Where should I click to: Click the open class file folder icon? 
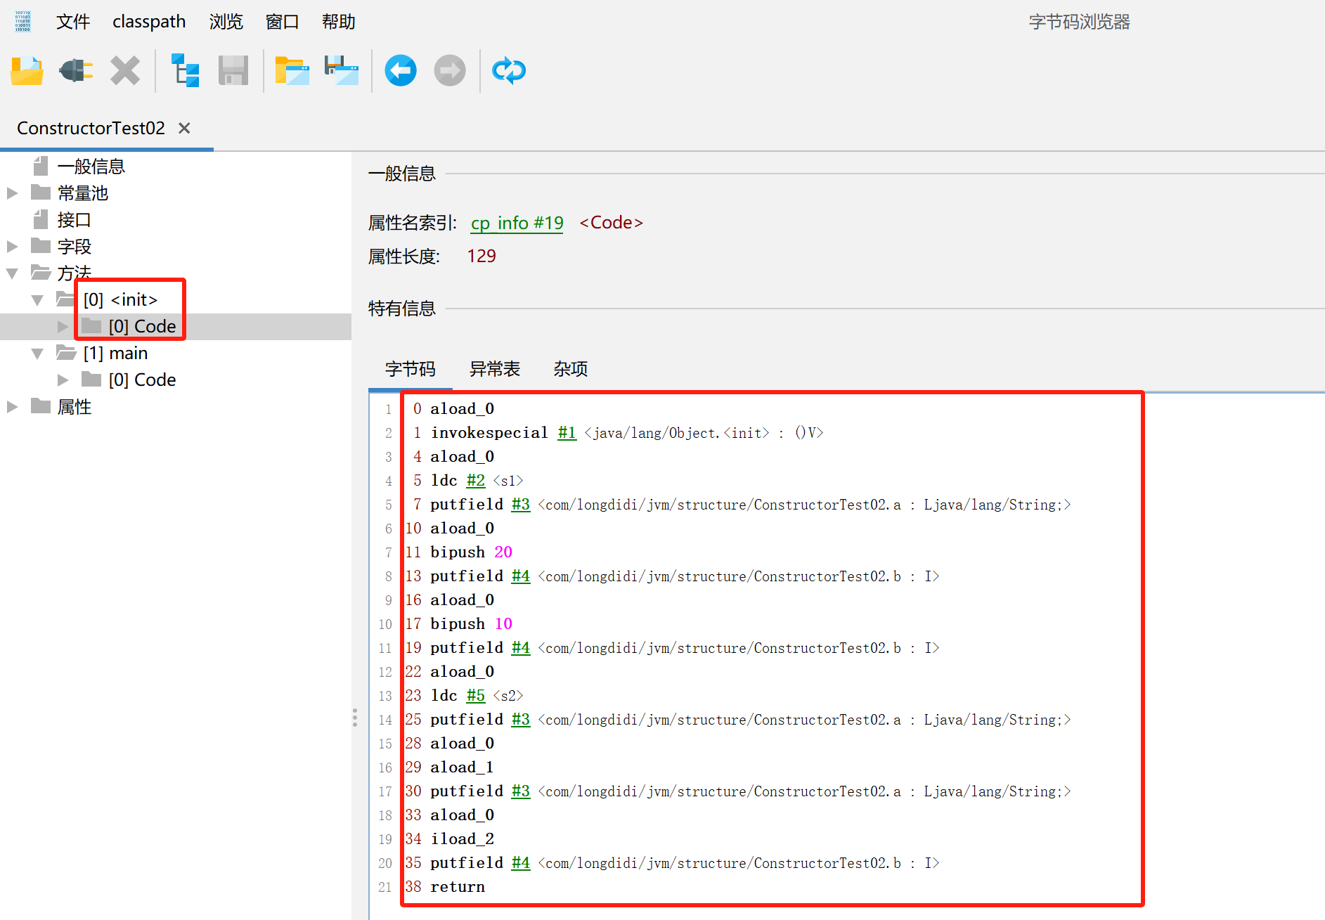point(27,71)
